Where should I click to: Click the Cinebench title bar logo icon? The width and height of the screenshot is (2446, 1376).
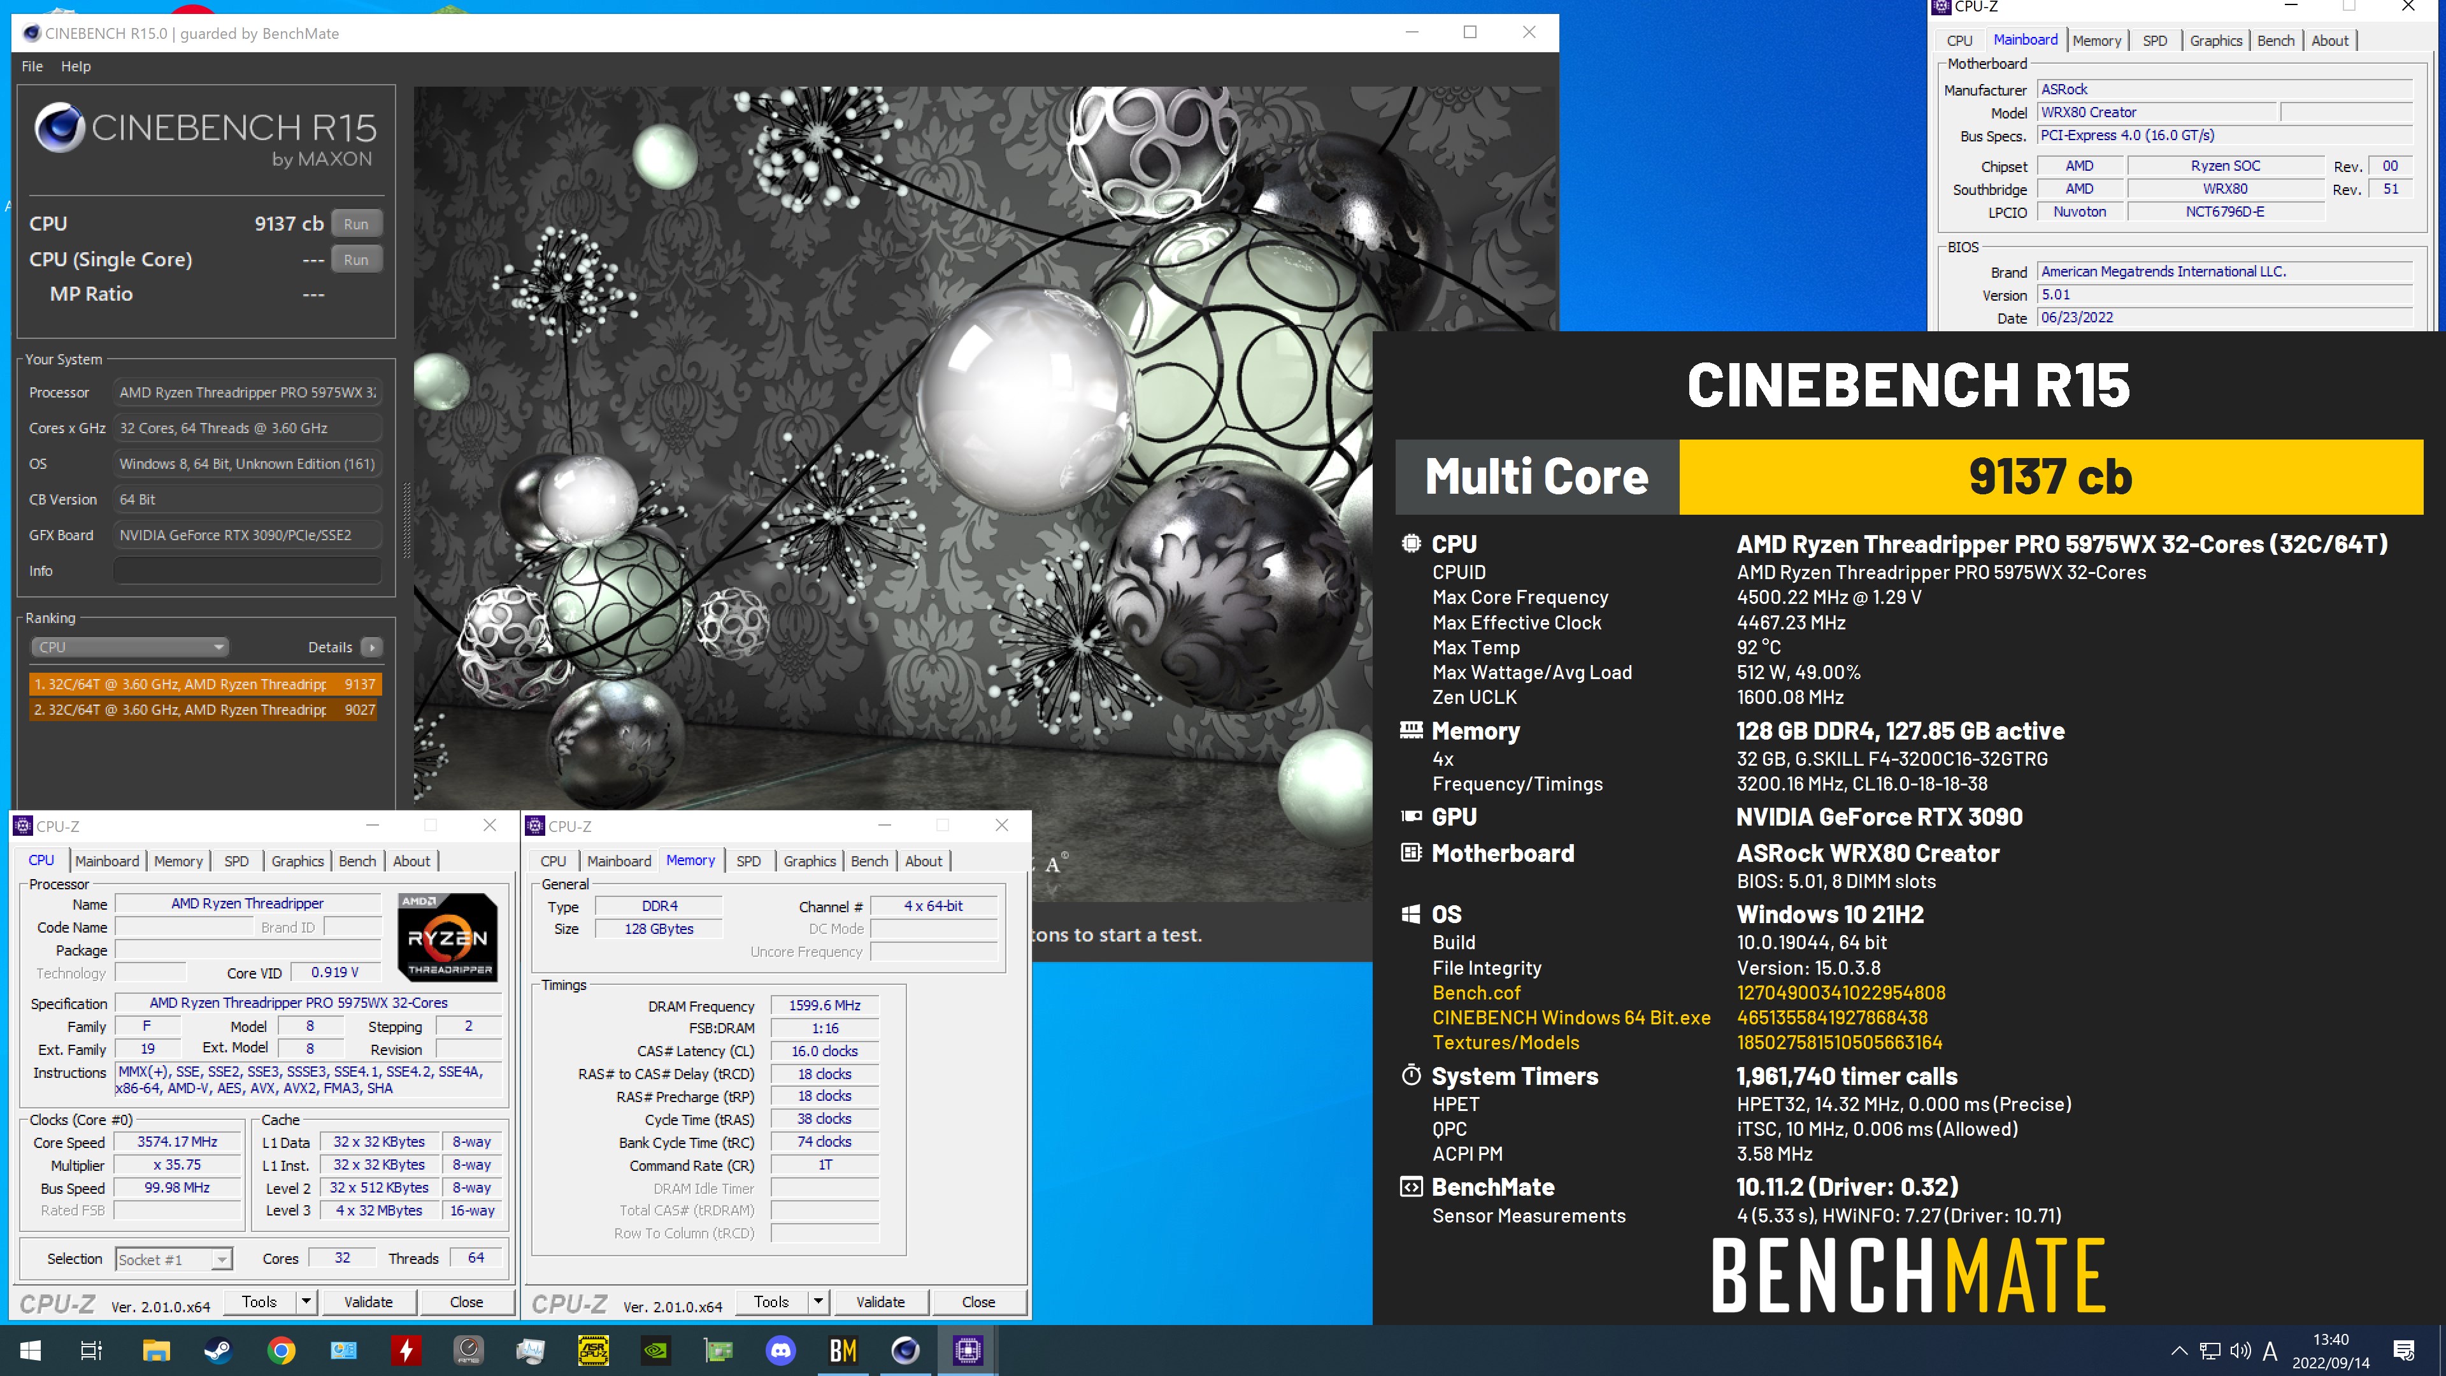(31, 33)
